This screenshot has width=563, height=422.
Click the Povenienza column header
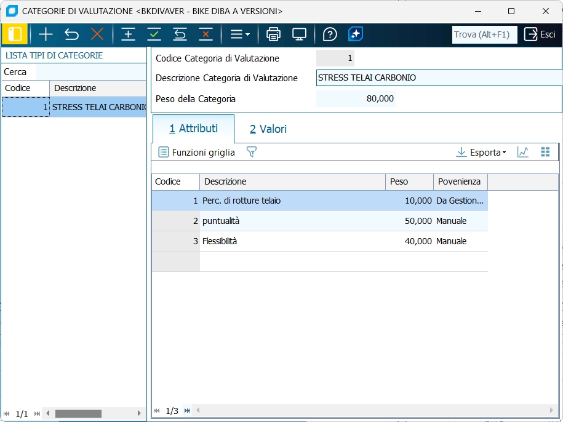(460, 181)
